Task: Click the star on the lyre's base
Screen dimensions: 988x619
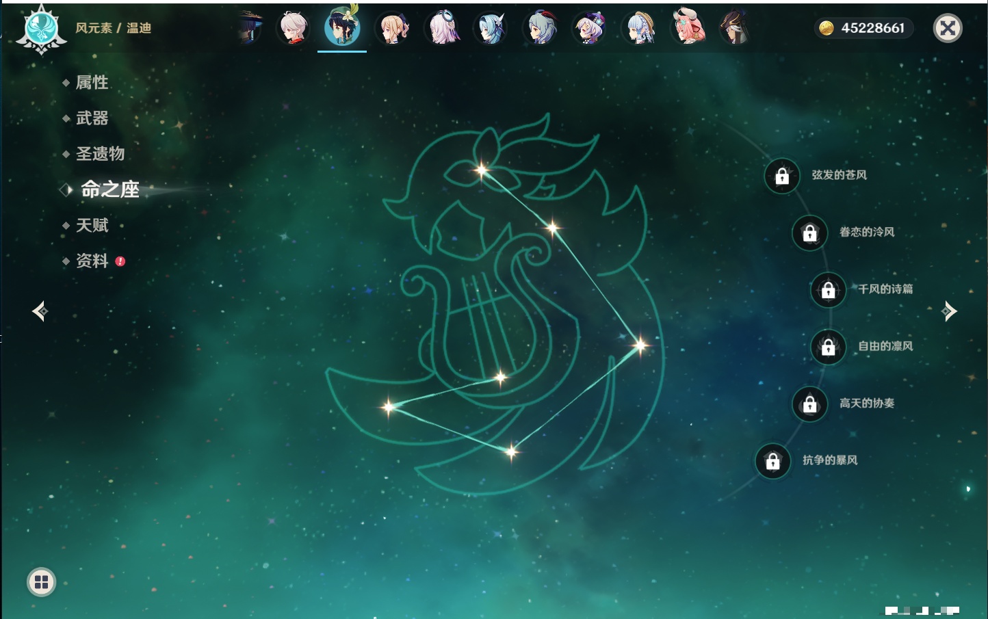Action: point(500,377)
